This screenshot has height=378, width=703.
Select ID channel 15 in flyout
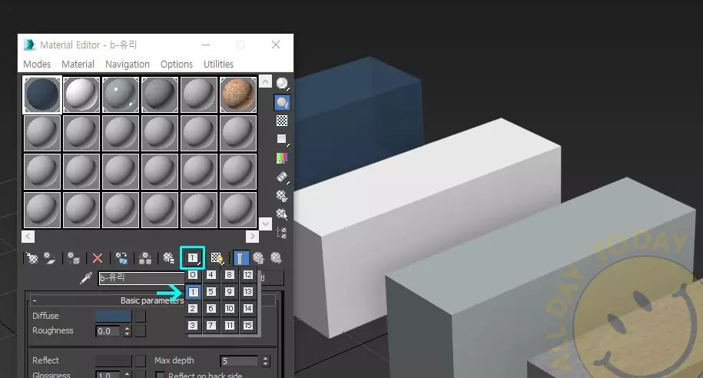click(x=248, y=326)
